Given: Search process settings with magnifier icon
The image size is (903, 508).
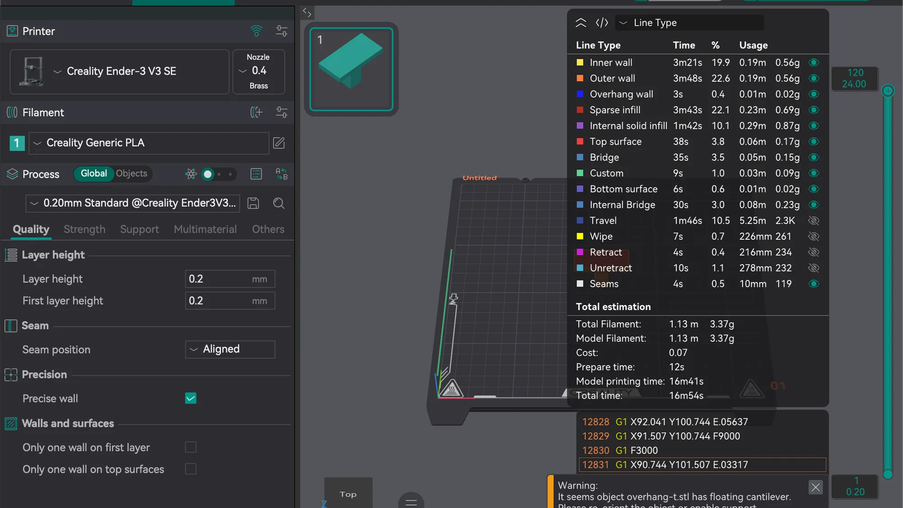Looking at the screenshot, I should (279, 203).
